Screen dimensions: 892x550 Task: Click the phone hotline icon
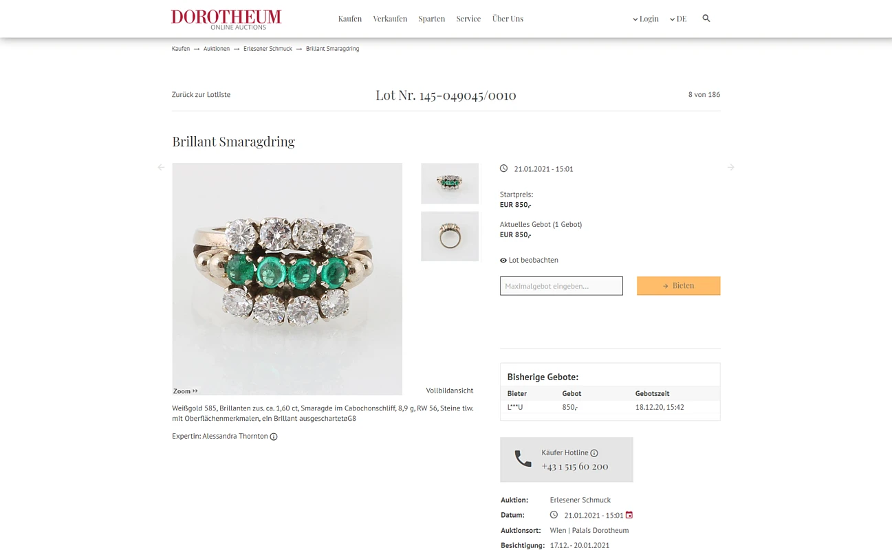[x=523, y=459]
